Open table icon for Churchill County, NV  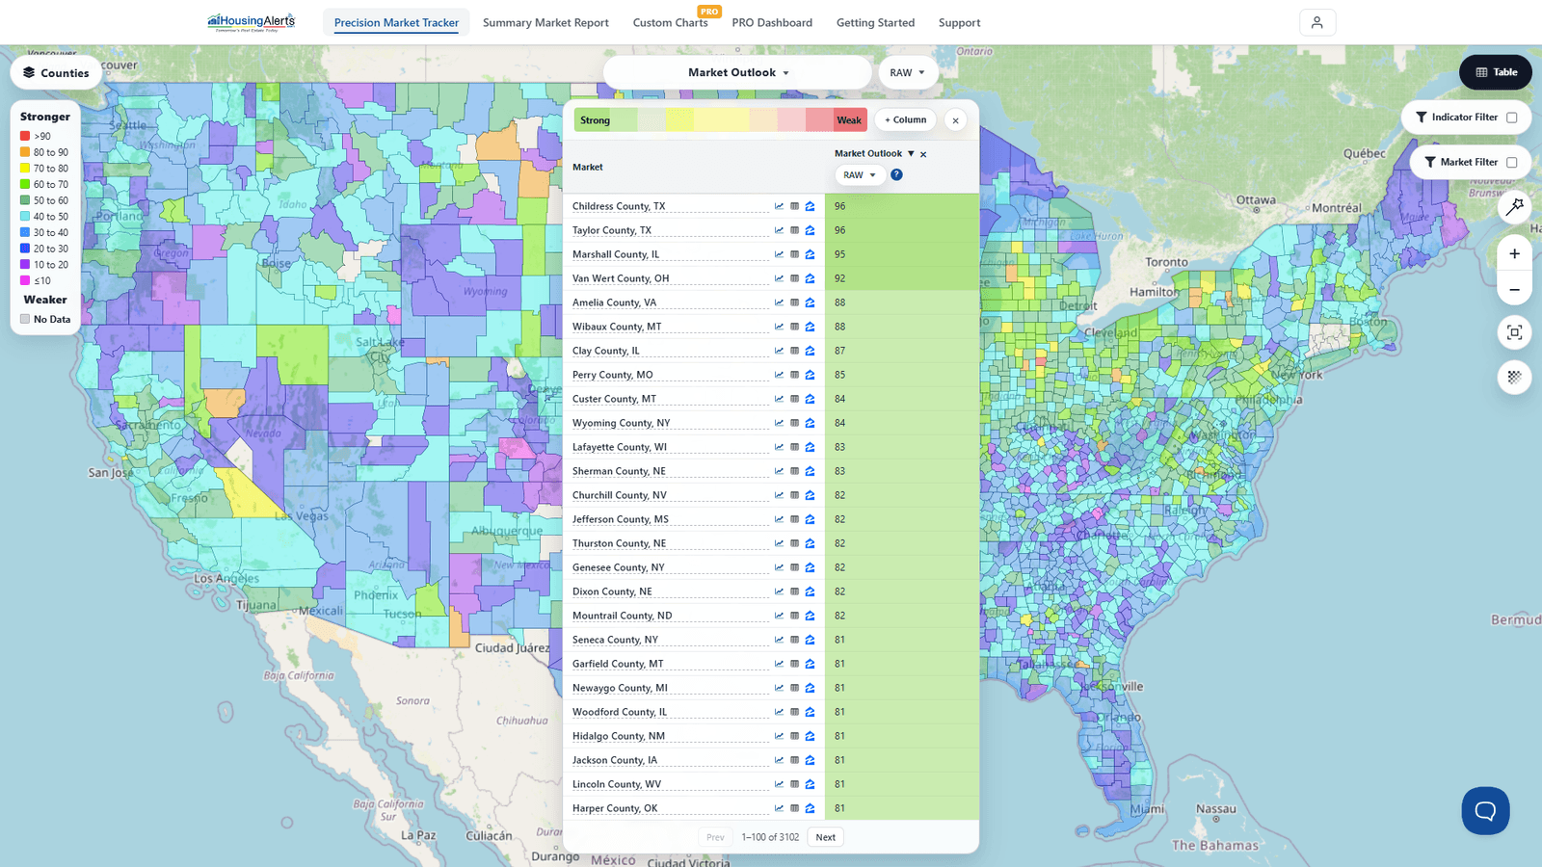coord(795,495)
